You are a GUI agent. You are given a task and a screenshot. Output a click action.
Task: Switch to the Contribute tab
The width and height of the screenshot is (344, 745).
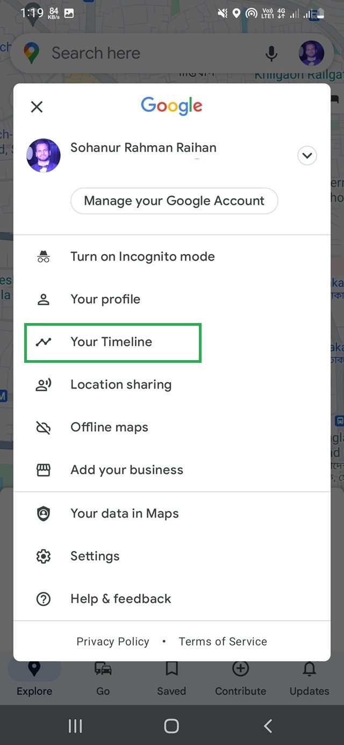(x=240, y=678)
